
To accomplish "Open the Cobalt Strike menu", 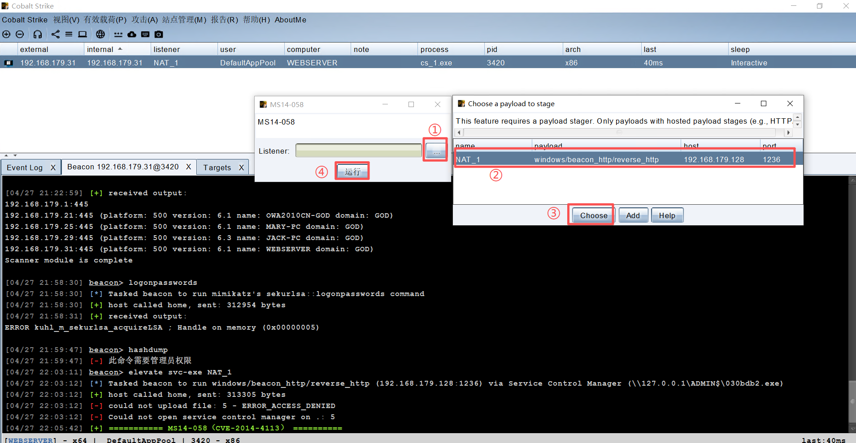I will pyautogui.click(x=25, y=20).
